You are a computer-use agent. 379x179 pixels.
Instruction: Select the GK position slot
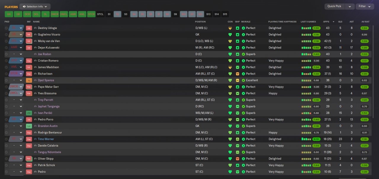click(9, 14)
